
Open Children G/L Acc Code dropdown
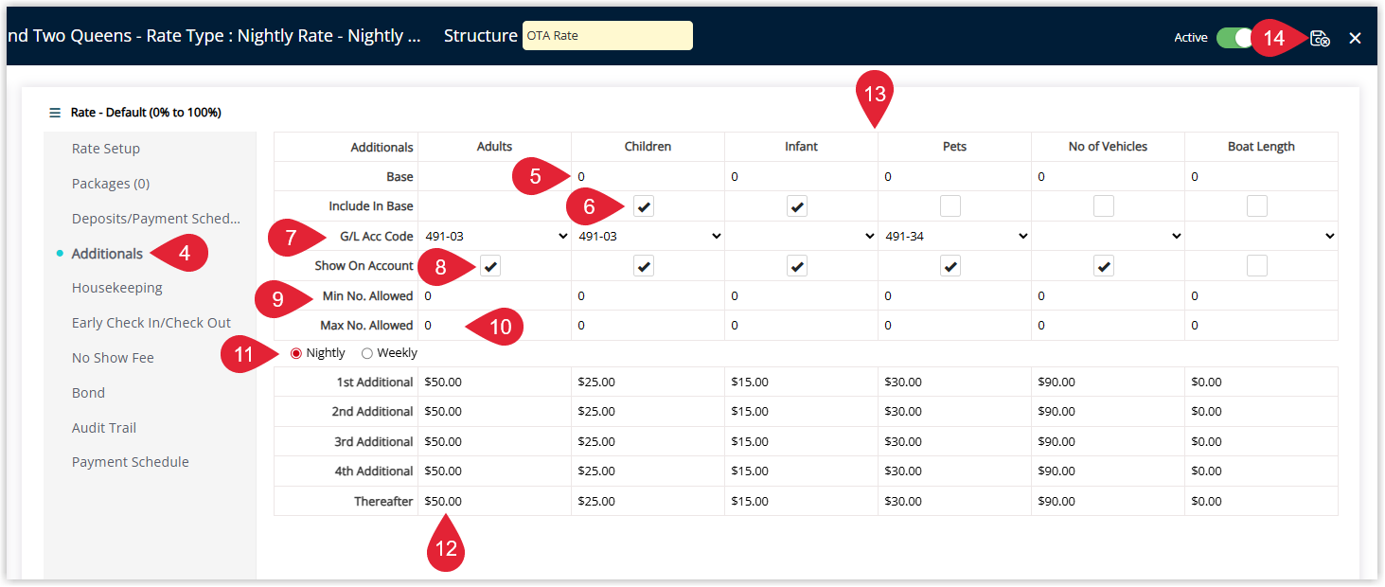coord(648,236)
